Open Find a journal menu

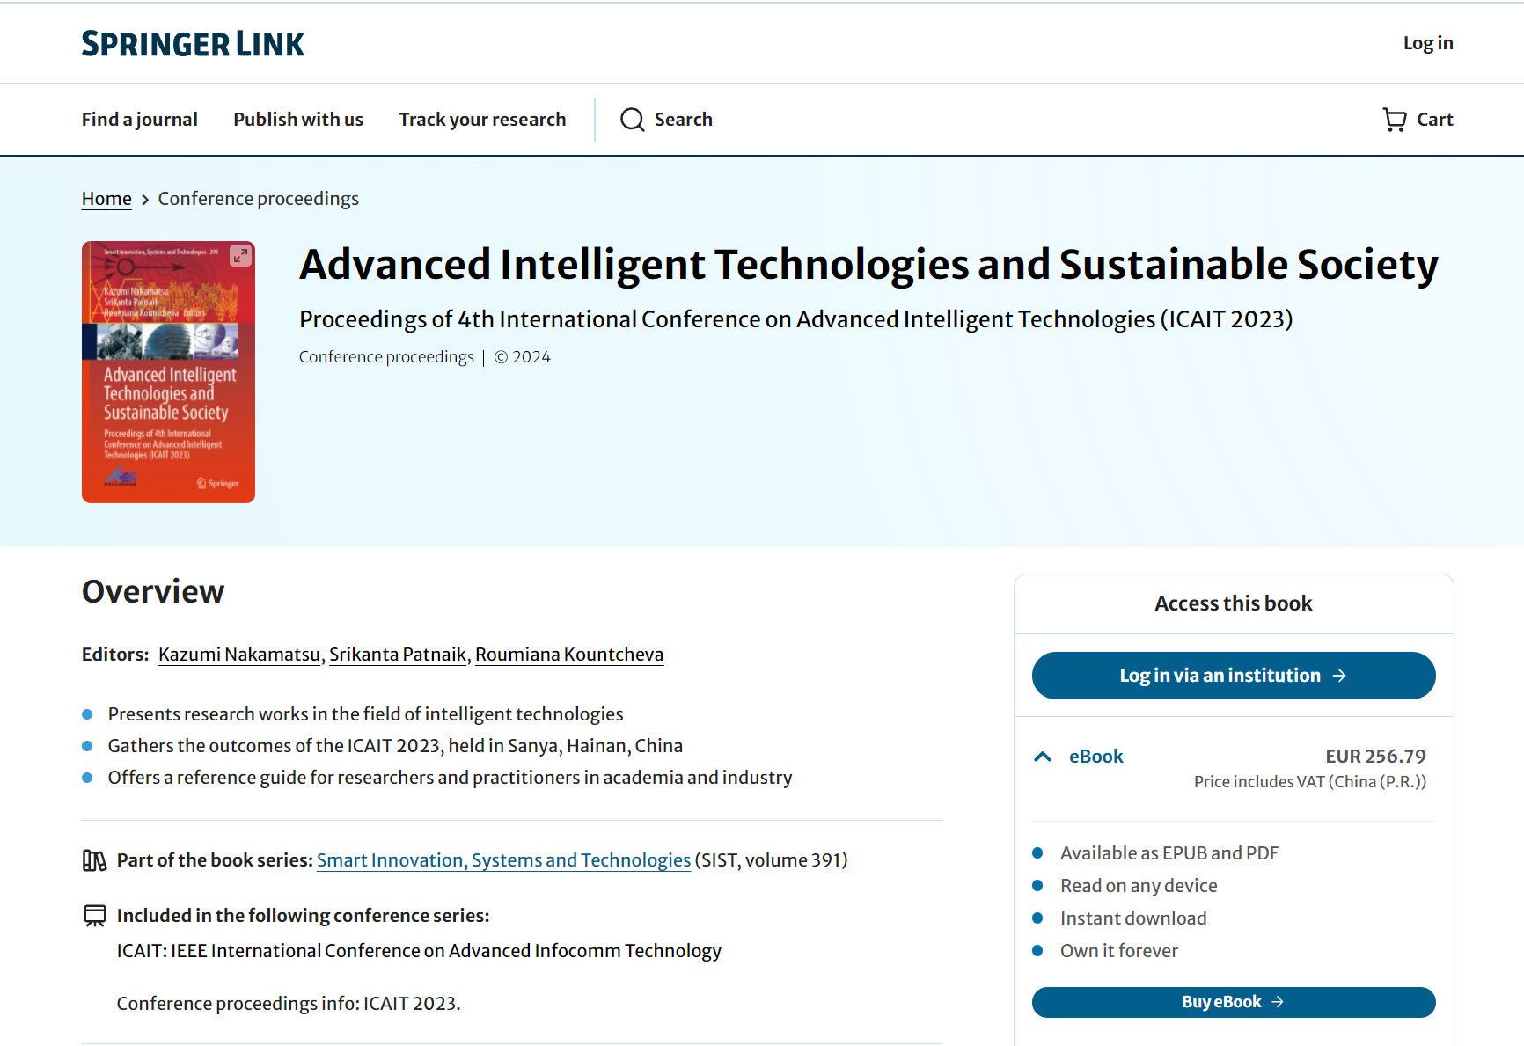(140, 120)
